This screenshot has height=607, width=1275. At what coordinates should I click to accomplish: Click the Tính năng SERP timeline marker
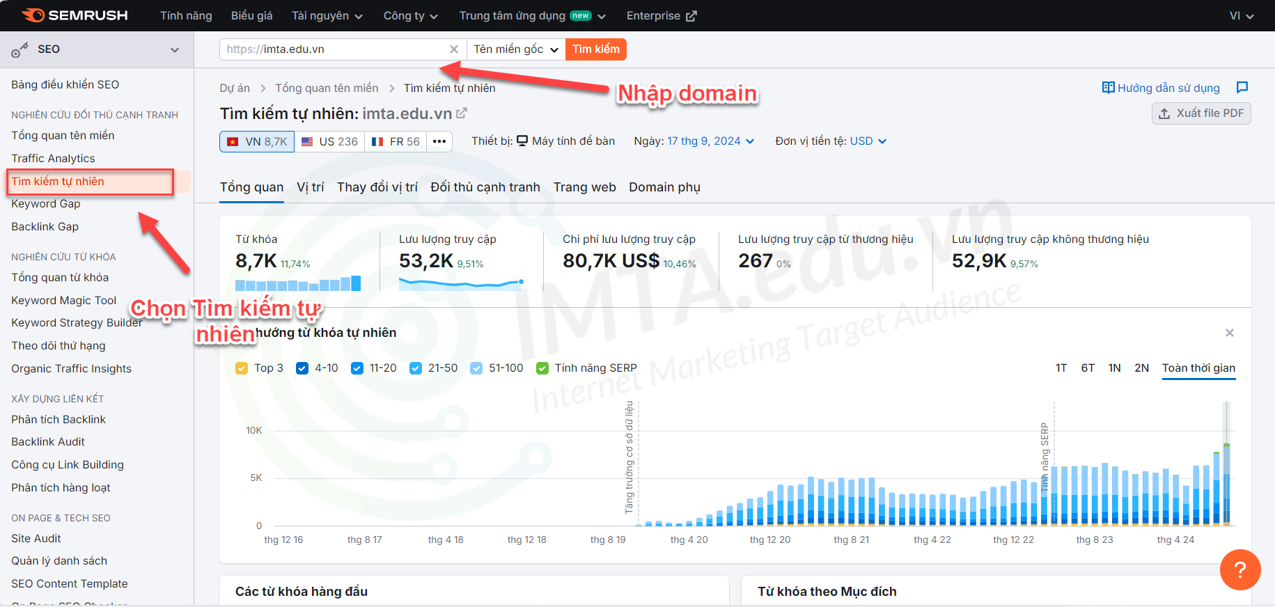pos(1045,457)
